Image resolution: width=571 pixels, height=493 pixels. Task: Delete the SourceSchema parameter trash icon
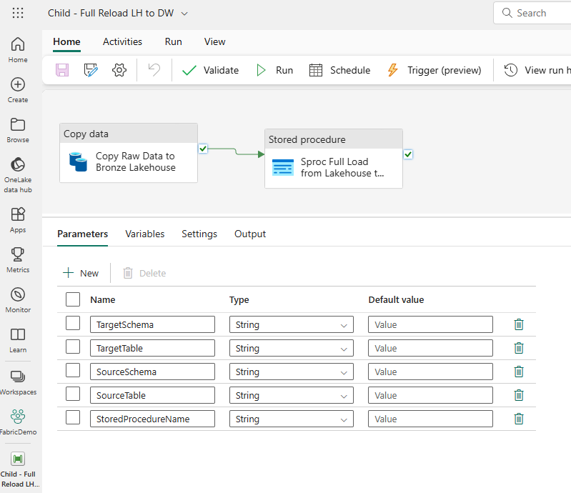point(519,372)
